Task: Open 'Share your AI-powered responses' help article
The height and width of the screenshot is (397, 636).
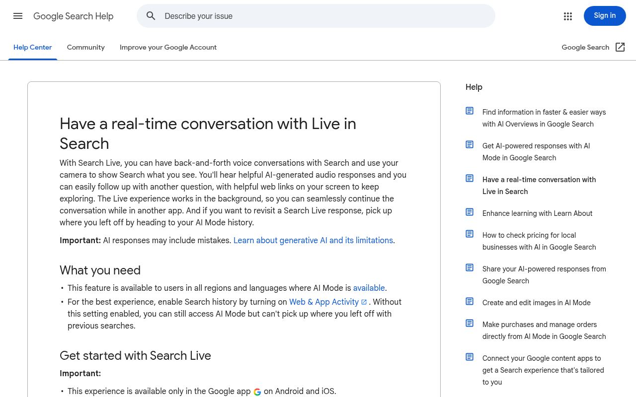Action: (544, 275)
